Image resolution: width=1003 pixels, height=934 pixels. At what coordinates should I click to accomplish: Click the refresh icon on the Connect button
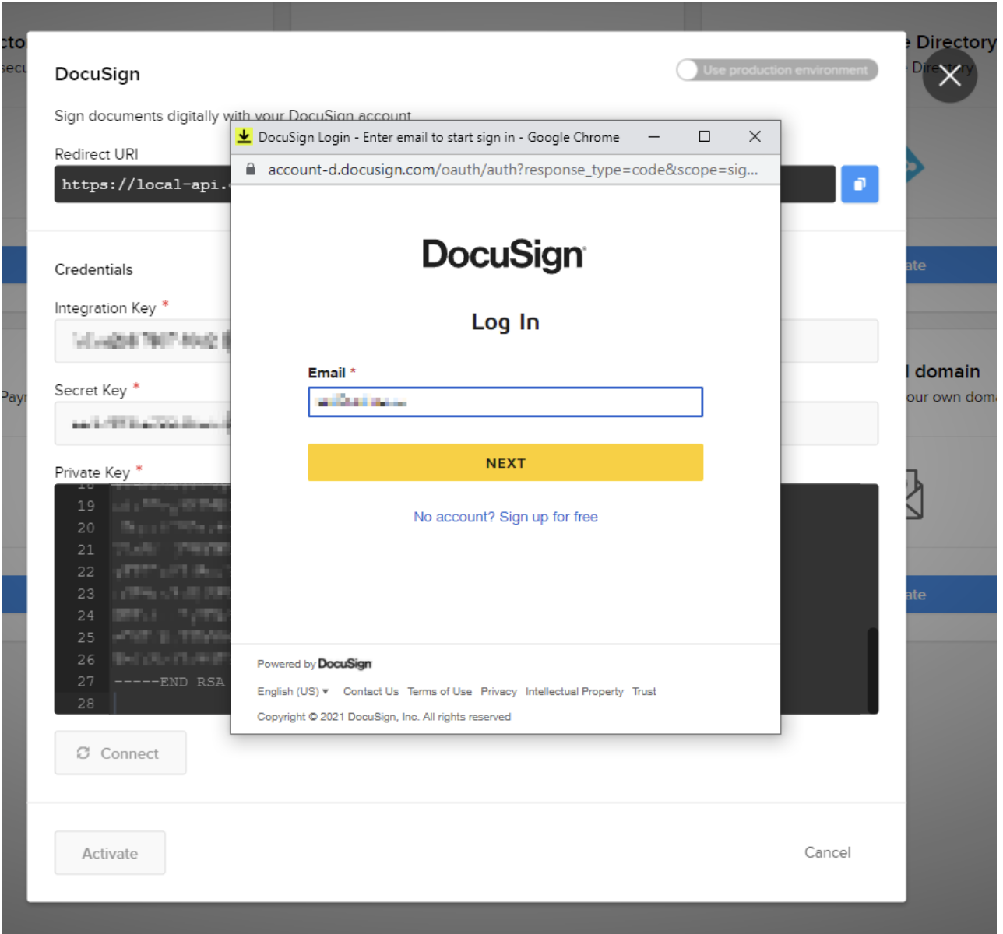84,753
